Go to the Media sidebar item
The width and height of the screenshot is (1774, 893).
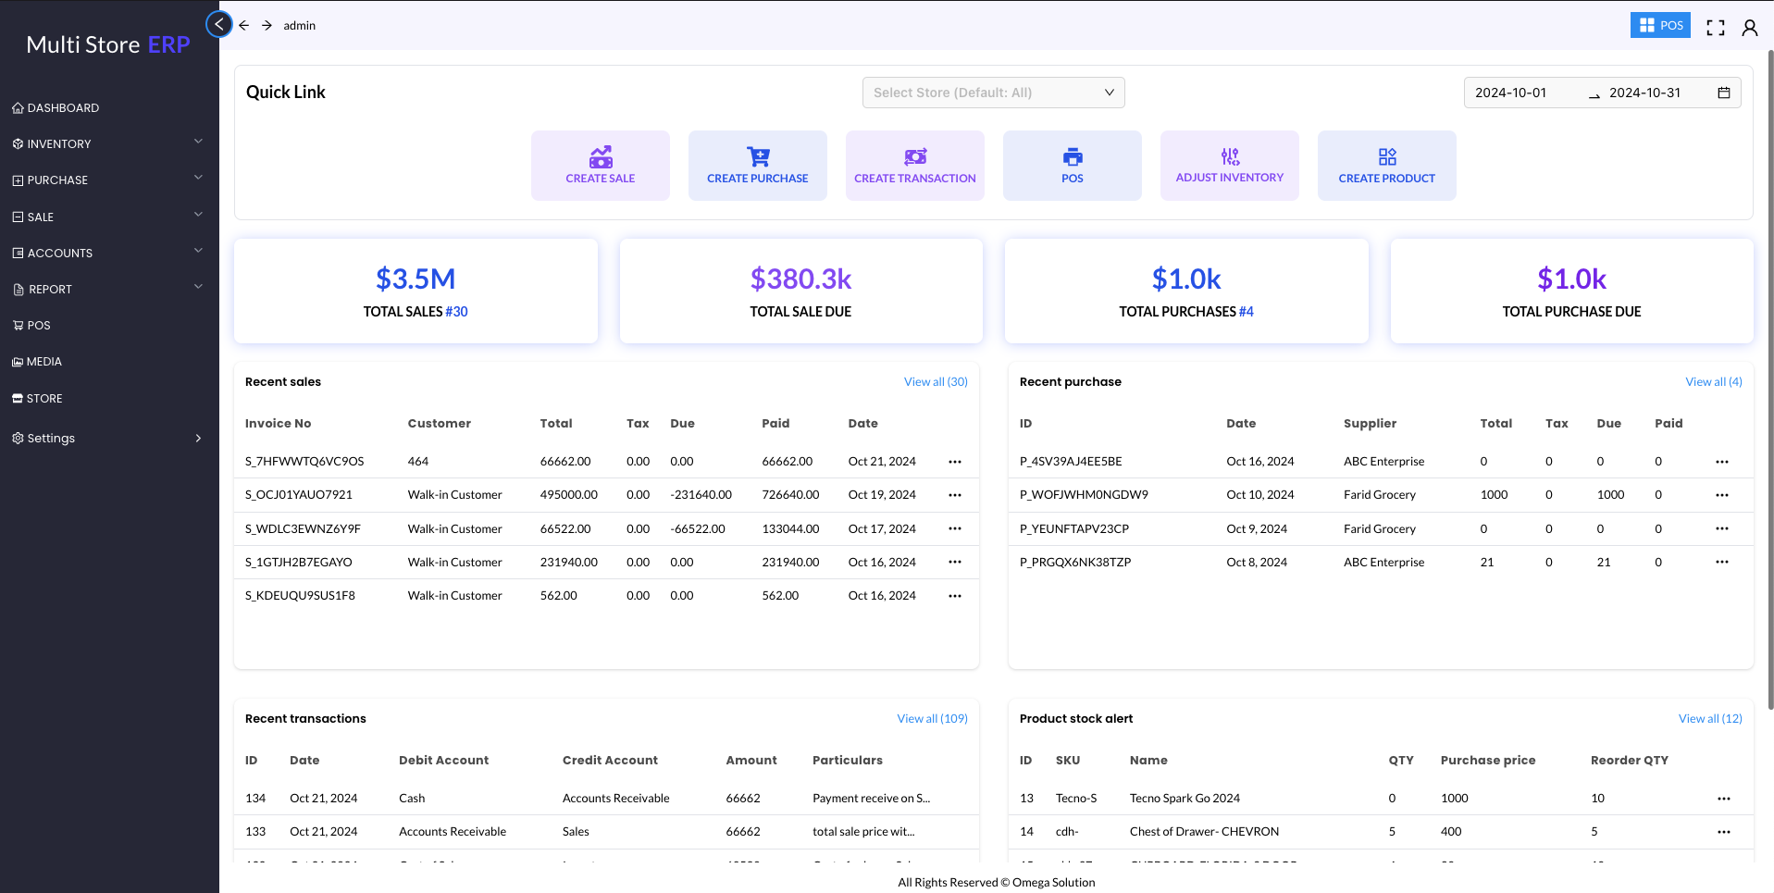point(44,362)
